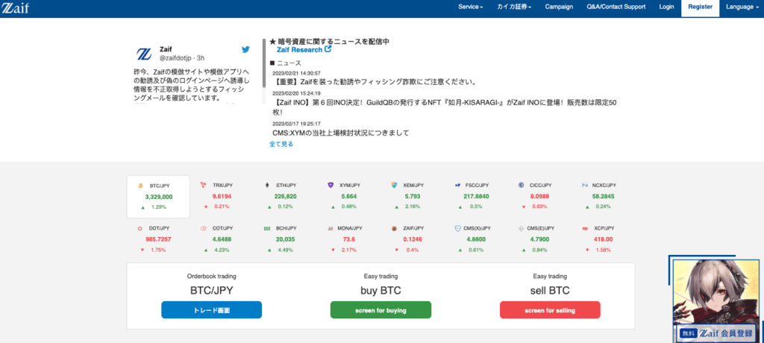
Task: Open the Zaif INO 第6回 news item
Action: (x=445, y=107)
